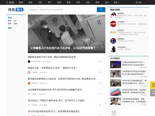Open 水母侦探社 silhouette avatar icon
The height and width of the screenshot is (116, 155).
(113, 49)
